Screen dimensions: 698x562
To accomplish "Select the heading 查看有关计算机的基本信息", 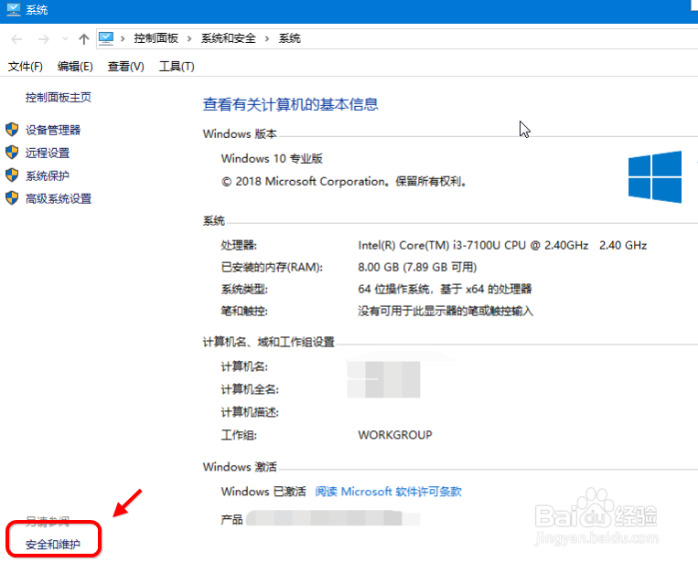I will click(x=290, y=104).
